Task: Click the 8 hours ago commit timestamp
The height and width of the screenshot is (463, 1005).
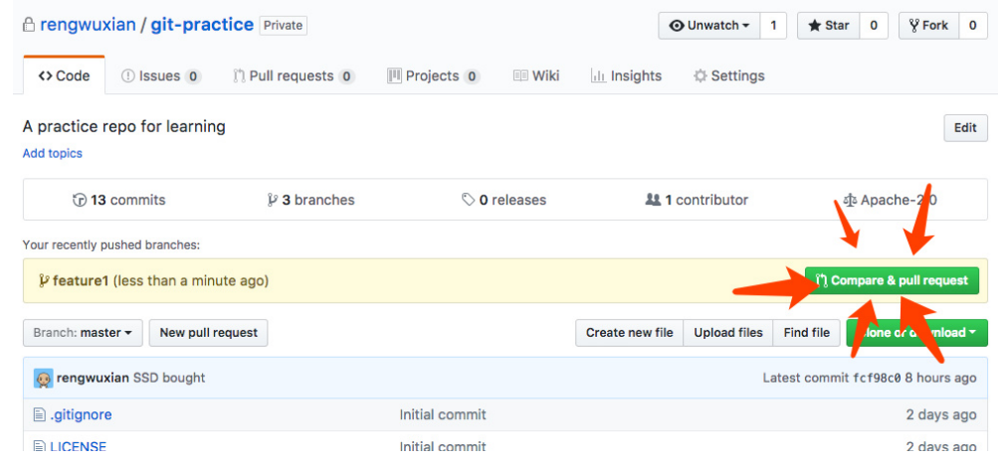Action: (941, 378)
